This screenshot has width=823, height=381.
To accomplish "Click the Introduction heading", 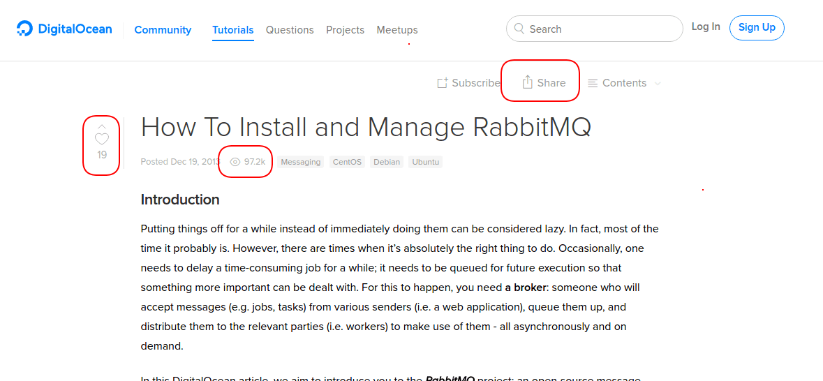I will click(x=180, y=200).
